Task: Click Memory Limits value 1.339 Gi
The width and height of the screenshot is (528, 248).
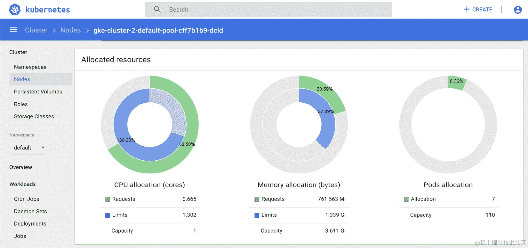Action: click(335, 215)
